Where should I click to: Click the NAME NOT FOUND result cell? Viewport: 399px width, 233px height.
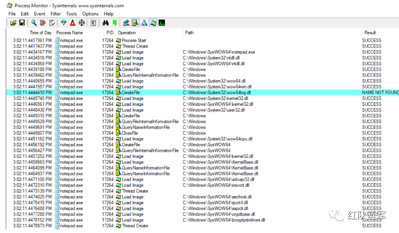click(x=381, y=92)
